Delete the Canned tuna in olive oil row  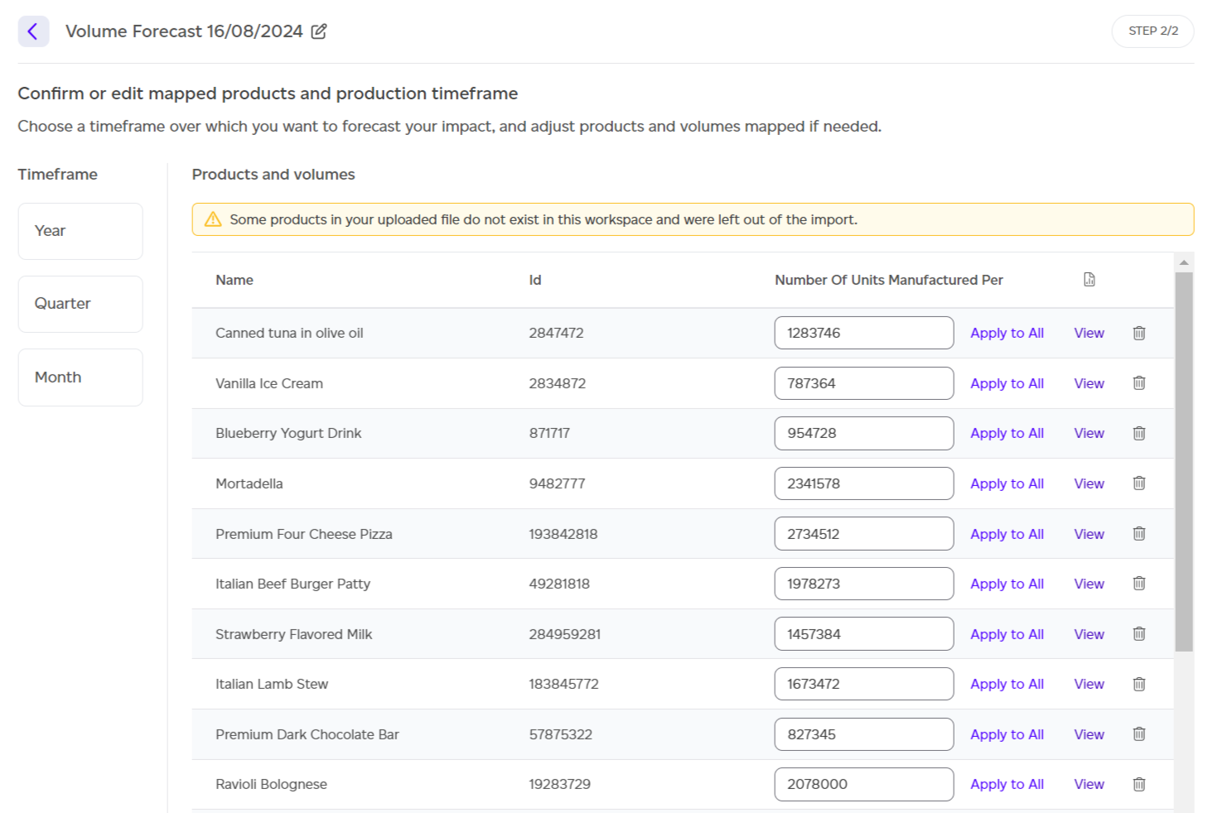[1139, 333]
